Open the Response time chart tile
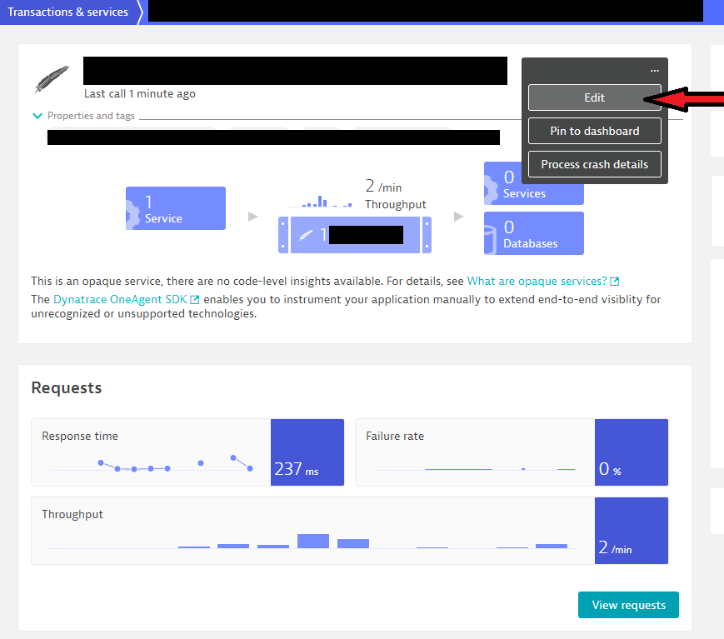The width and height of the screenshot is (724, 639). coord(187,452)
